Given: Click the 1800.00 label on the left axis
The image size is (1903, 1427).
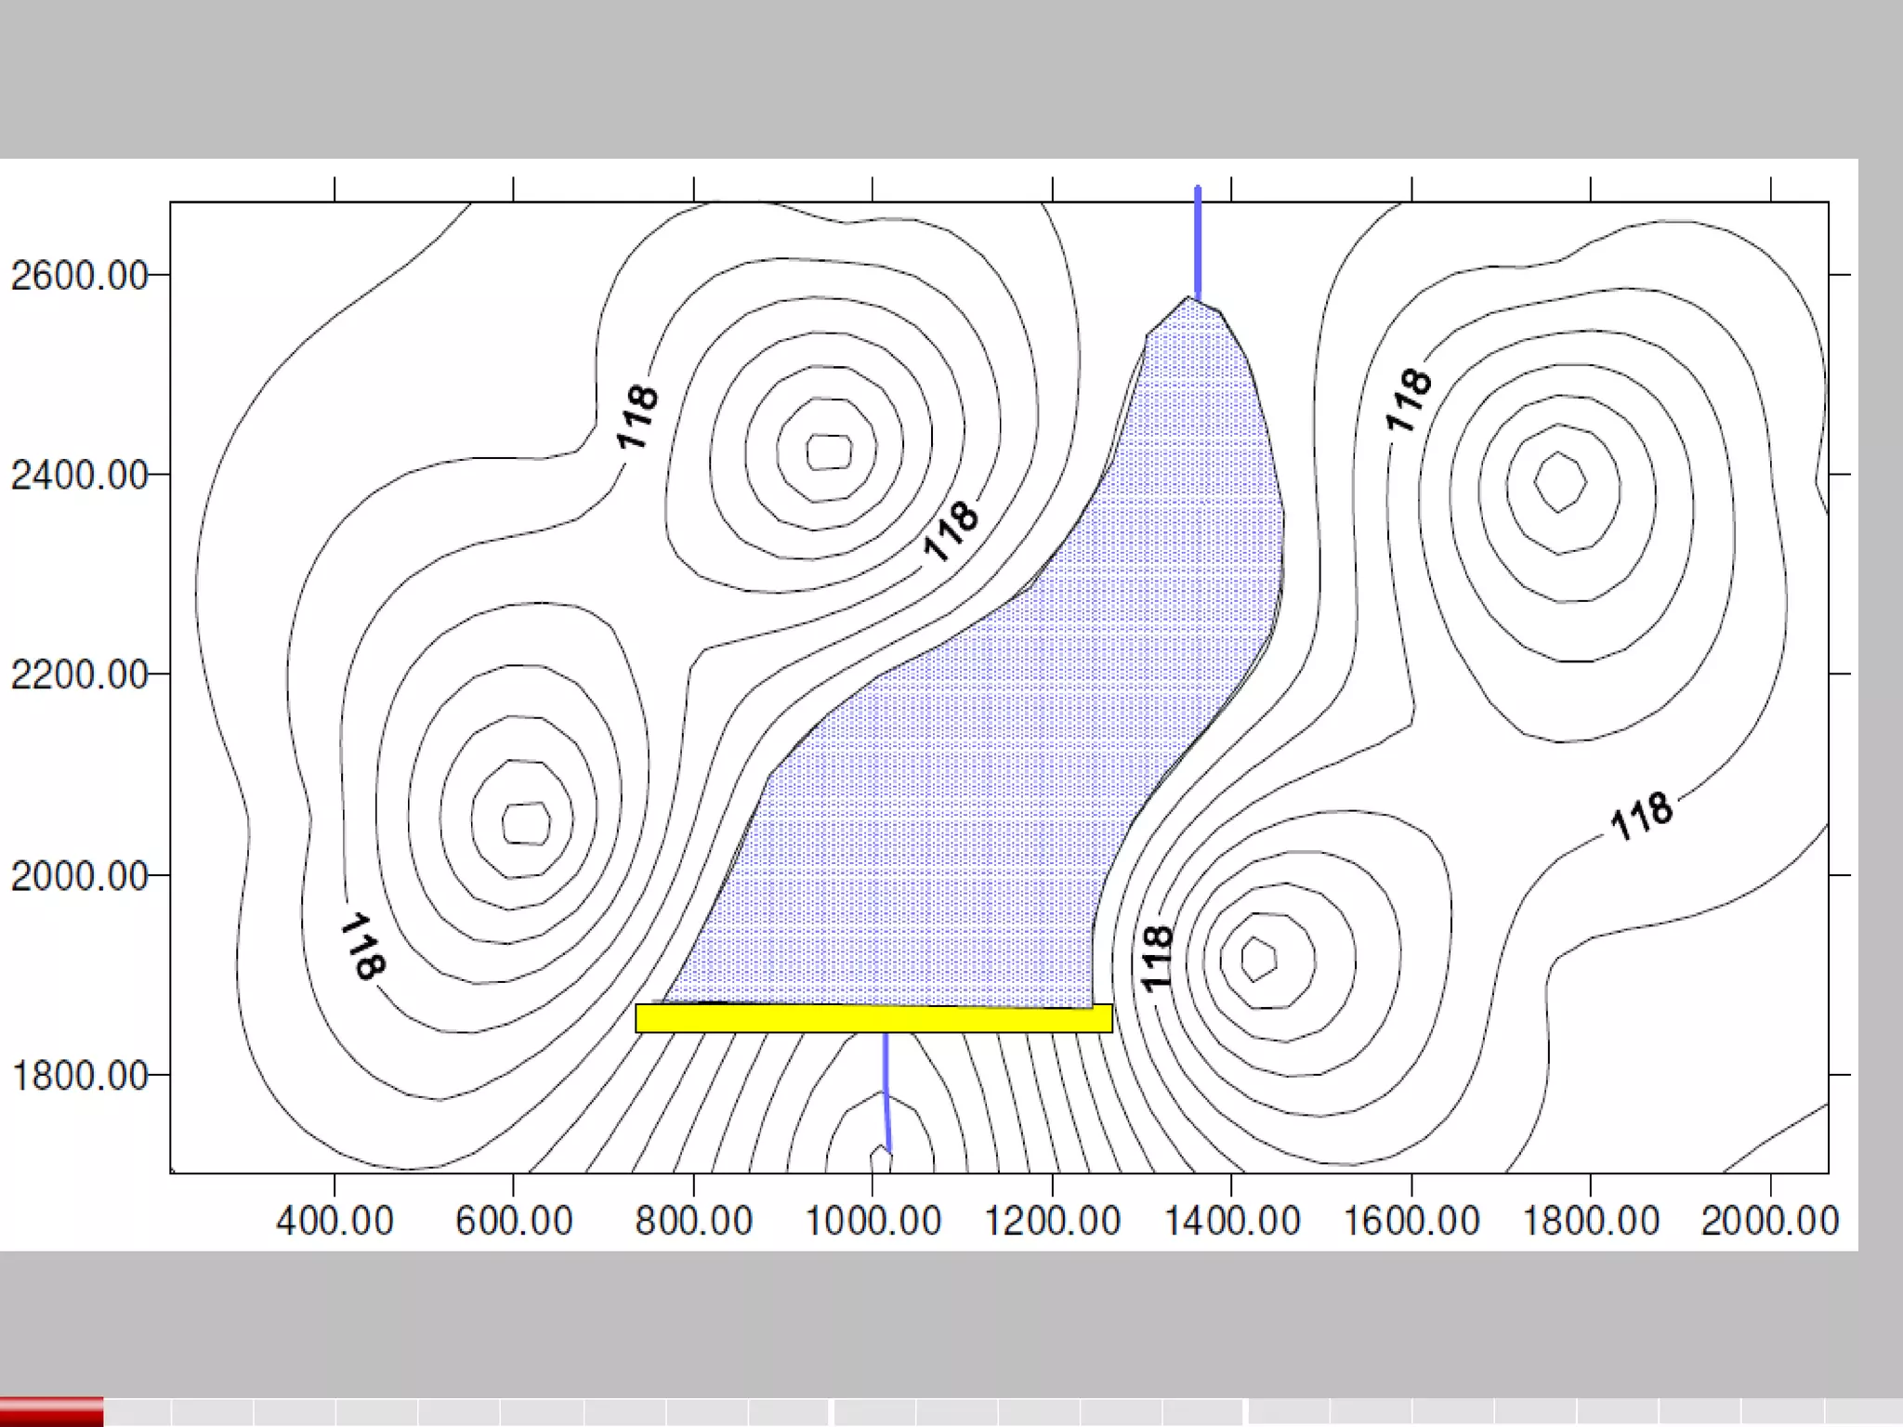Looking at the screenshot, I should tap(79, 1075).
